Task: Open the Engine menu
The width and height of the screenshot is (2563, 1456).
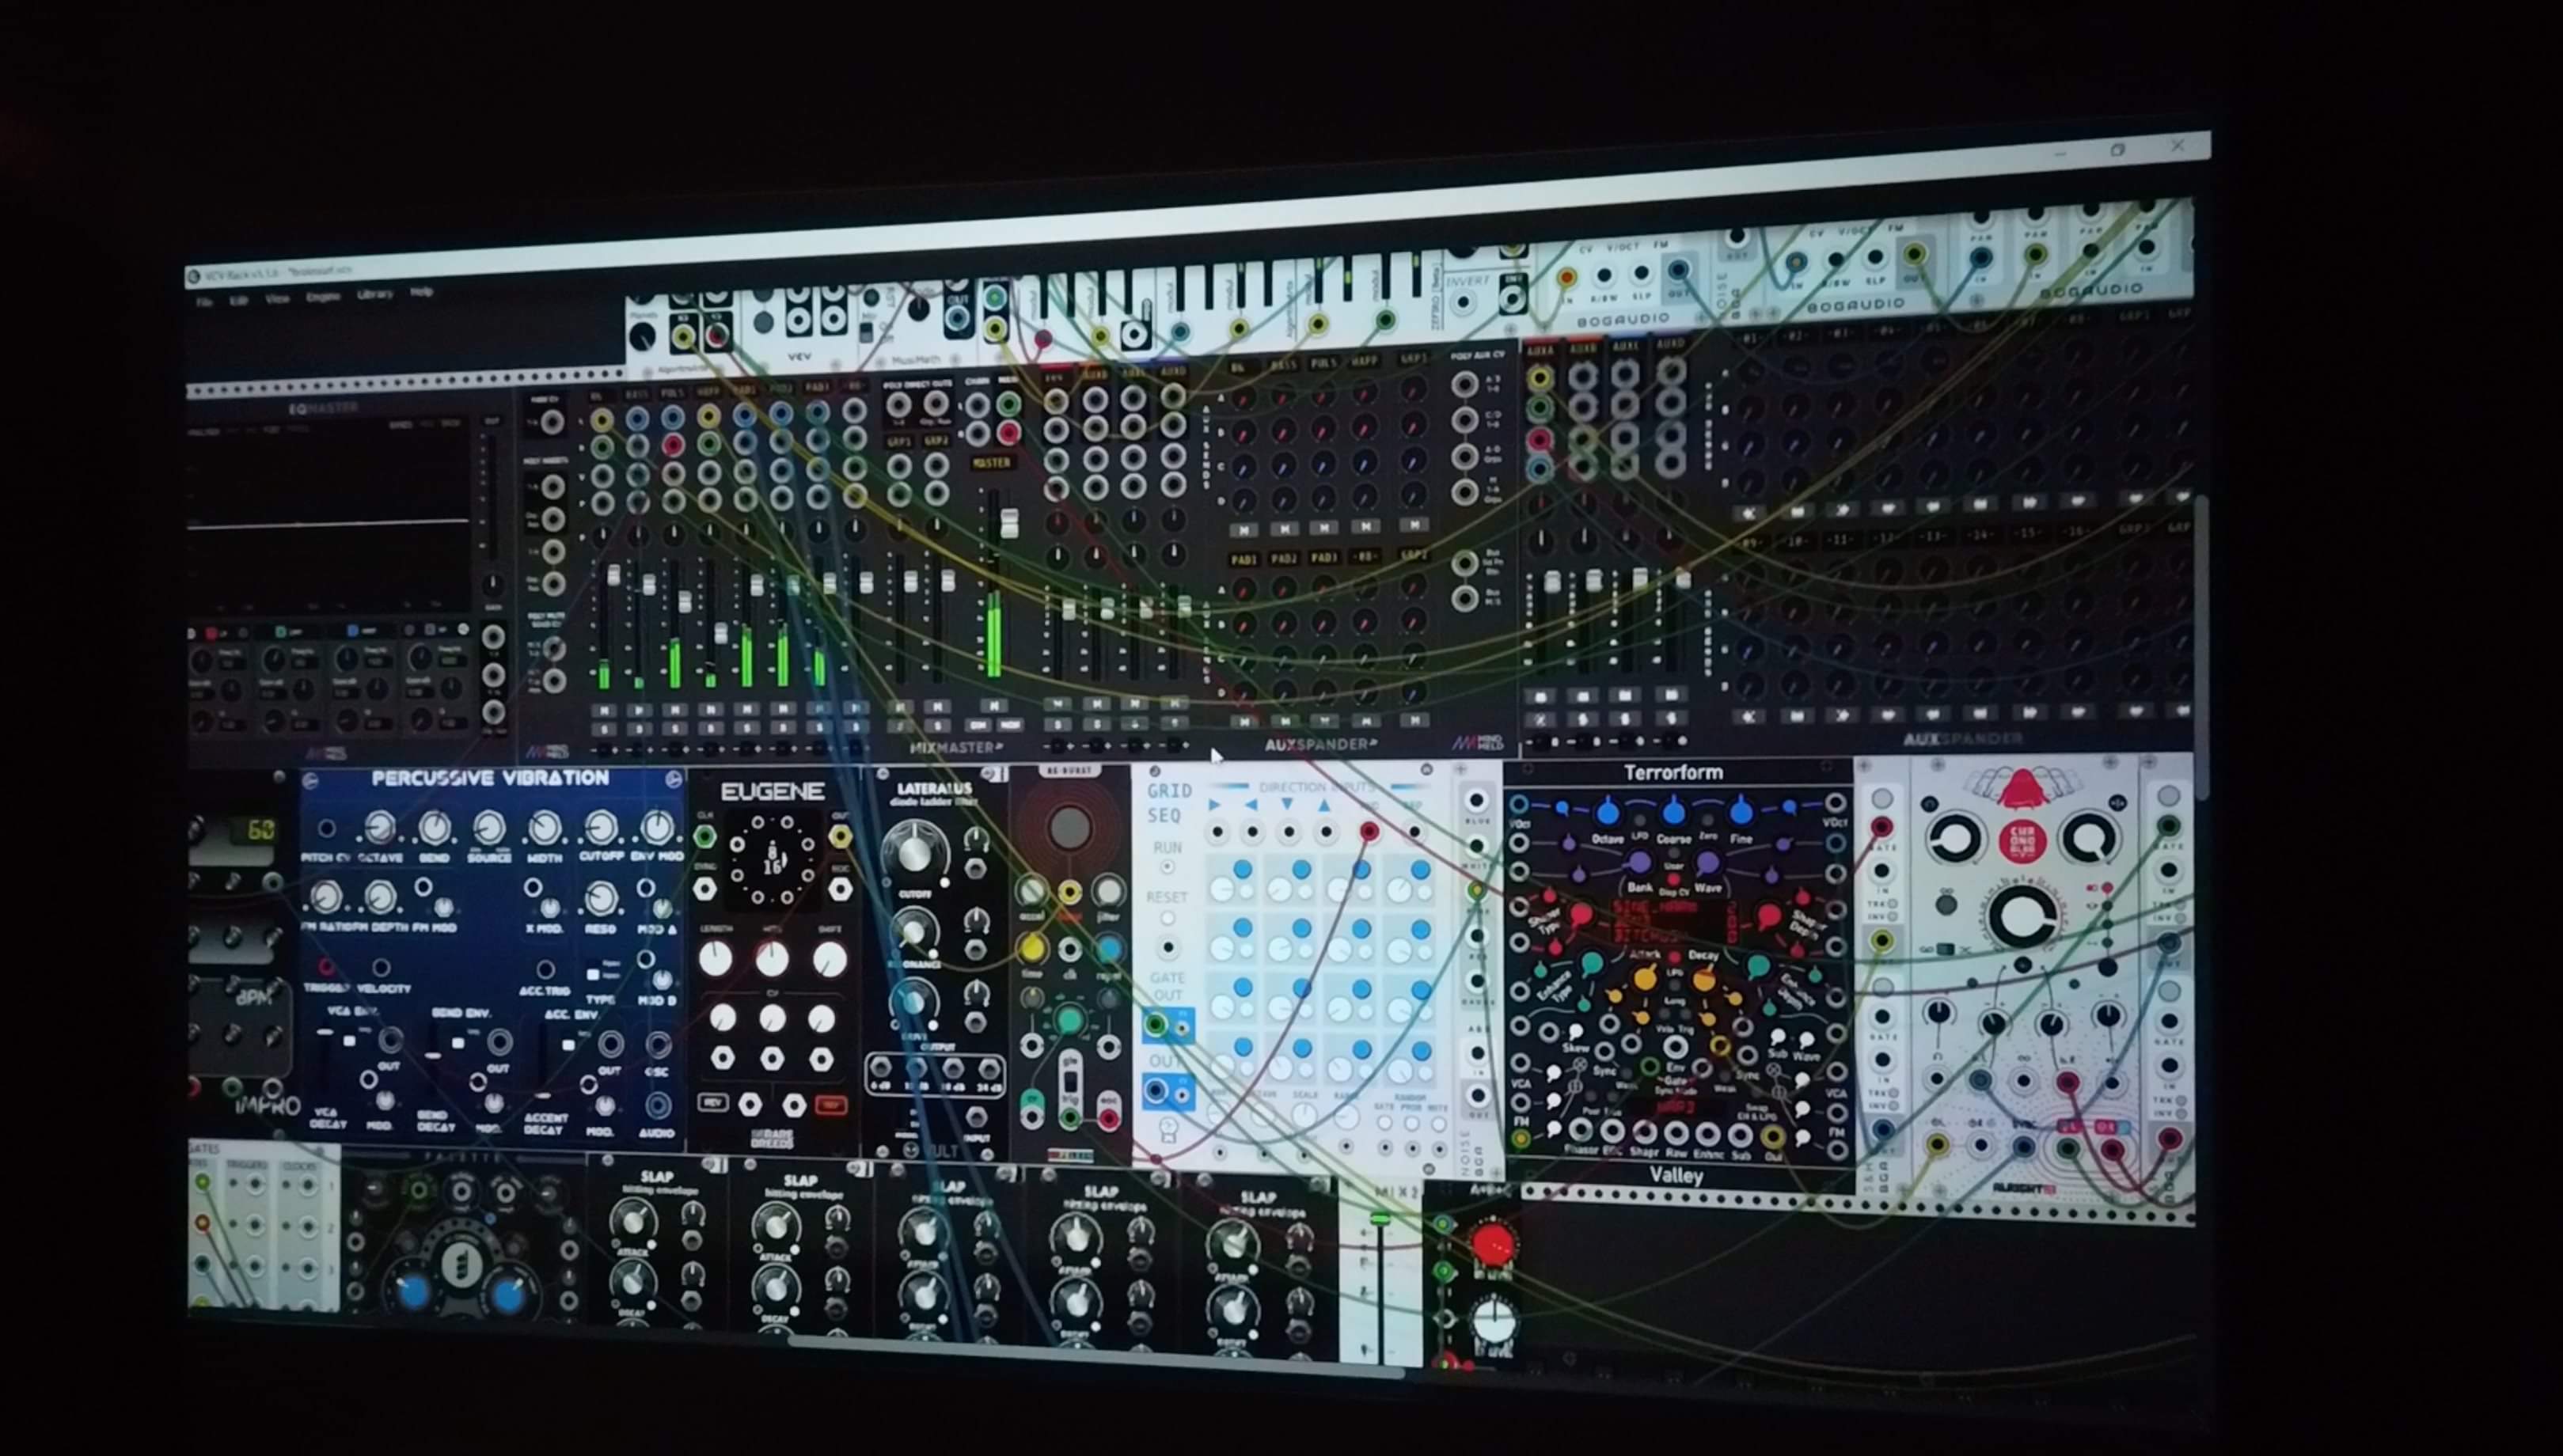Action: point(323,297)
